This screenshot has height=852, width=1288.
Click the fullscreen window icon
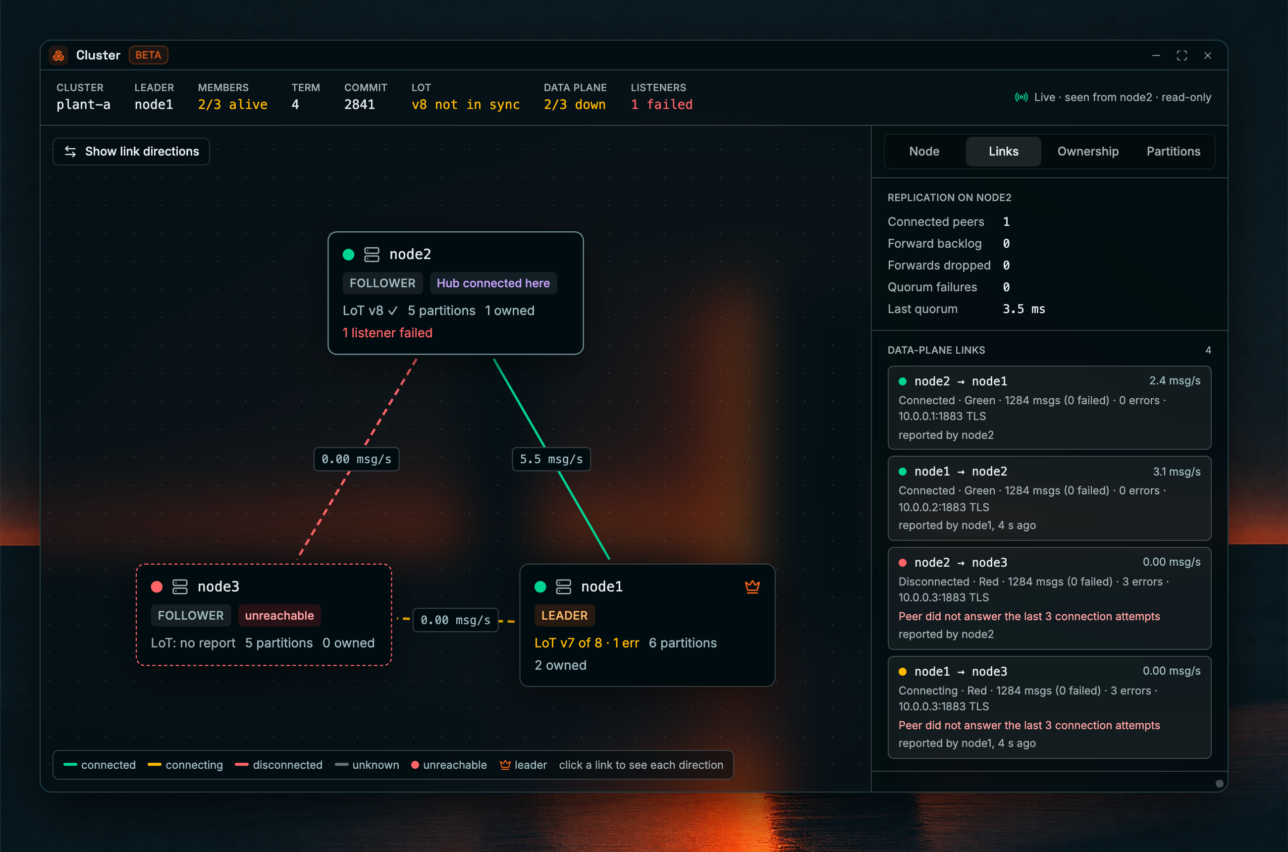(1181, 55)
